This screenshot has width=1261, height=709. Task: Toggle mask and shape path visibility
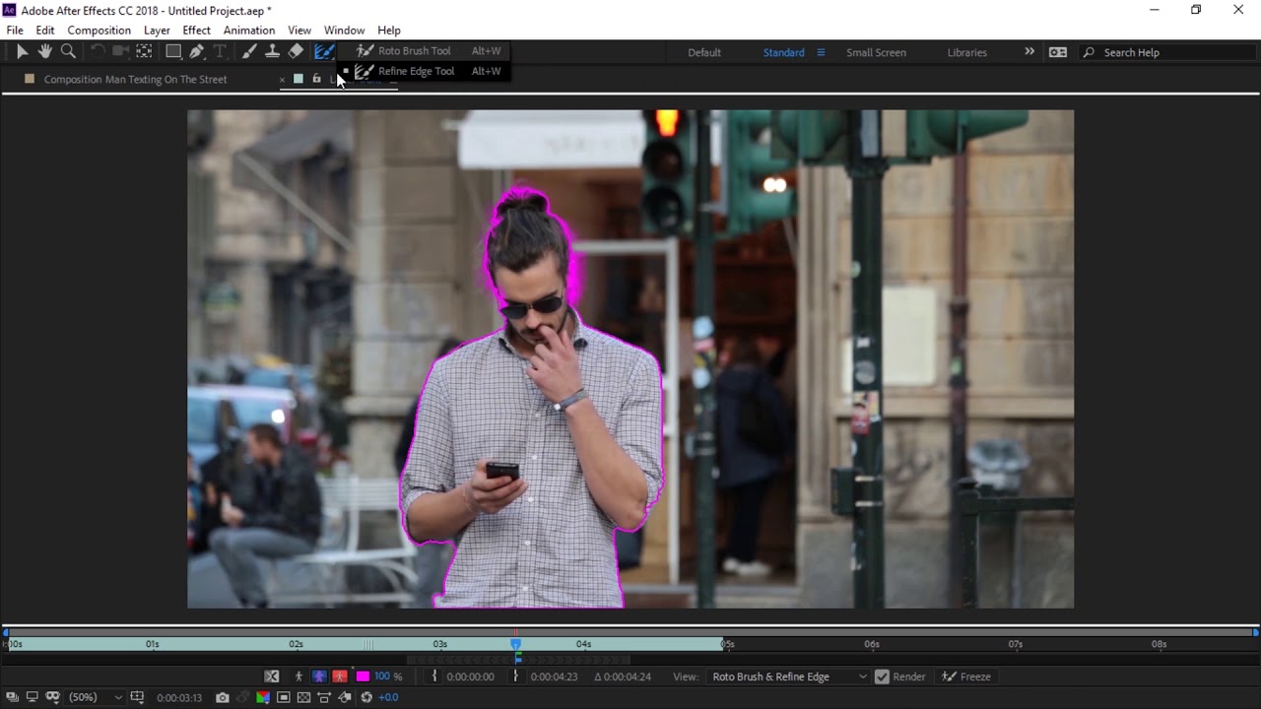[52, 697]
